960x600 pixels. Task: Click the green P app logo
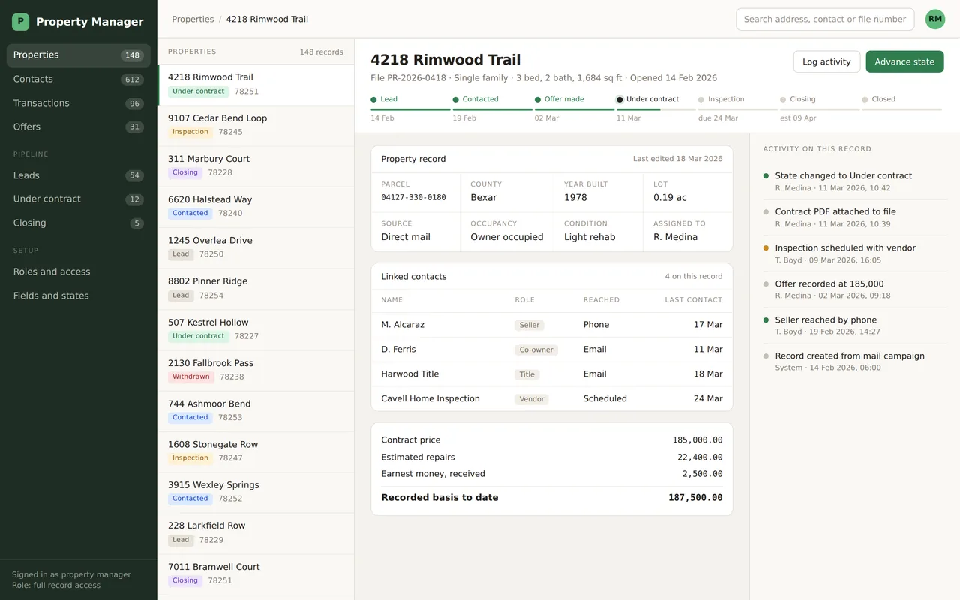(x=20, y=22)
